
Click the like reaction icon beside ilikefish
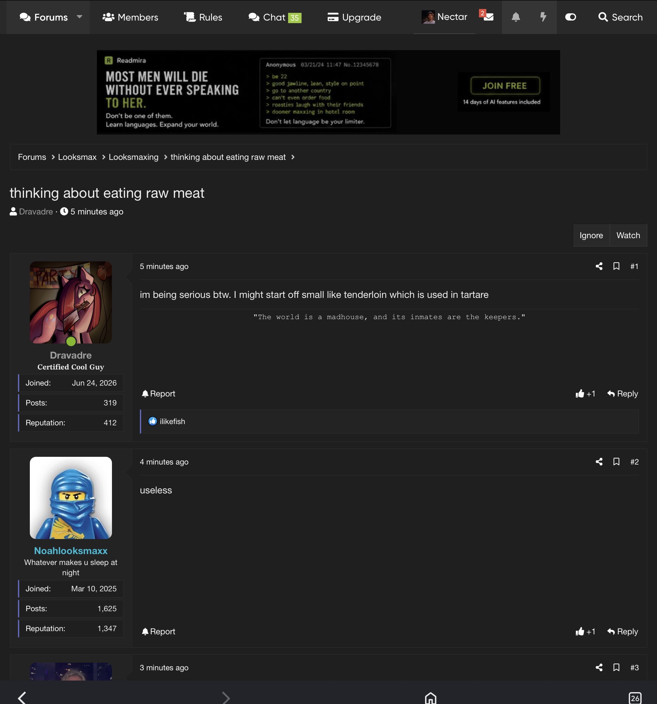point(152,422)
